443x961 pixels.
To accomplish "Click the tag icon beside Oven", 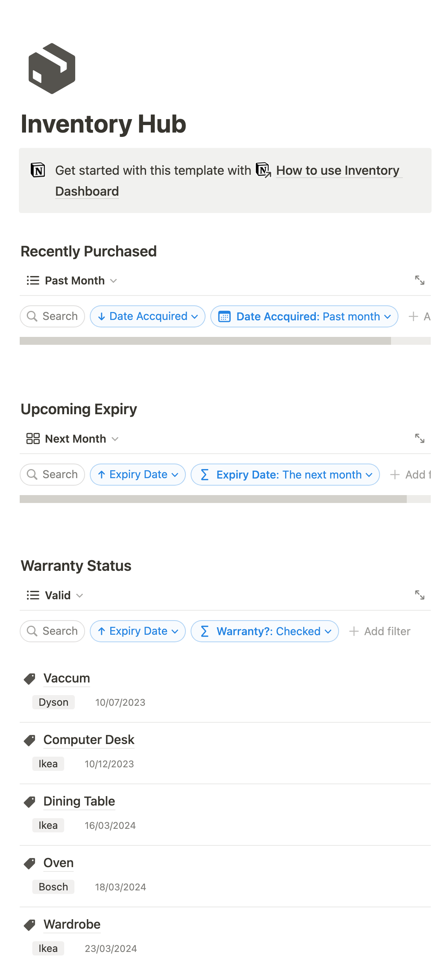I will point(30,863).
